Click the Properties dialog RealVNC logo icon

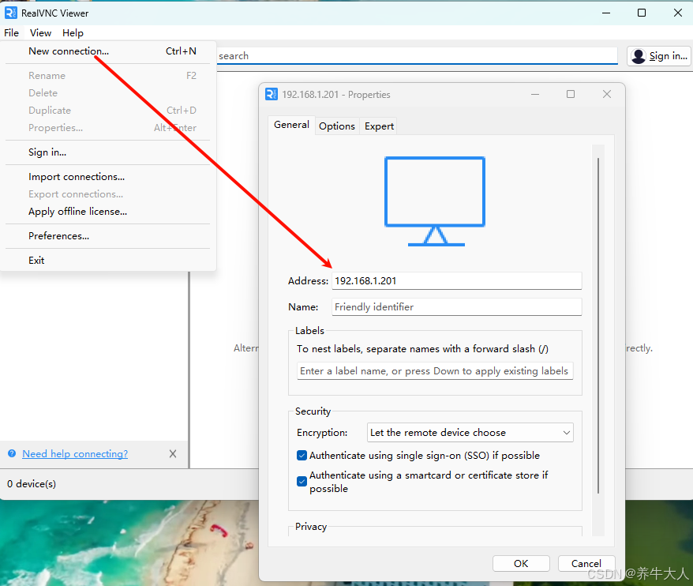pos(271,94)
